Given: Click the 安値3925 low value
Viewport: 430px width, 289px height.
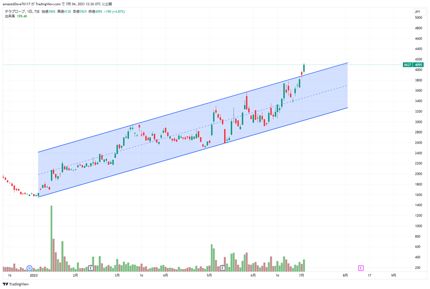Looking at the screenshot, I should tap(80, 12).
